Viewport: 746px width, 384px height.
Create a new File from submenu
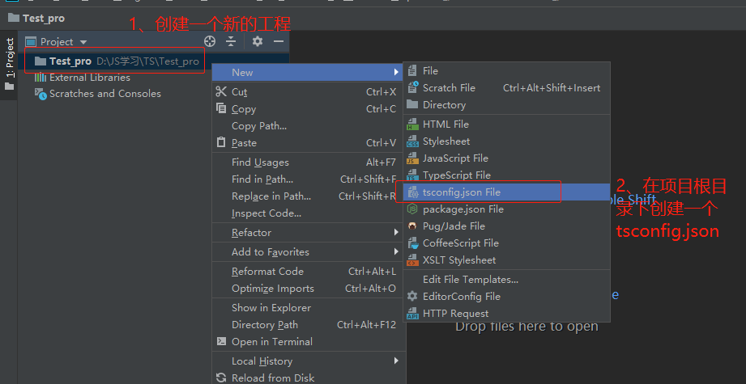(x=507, y=70)
